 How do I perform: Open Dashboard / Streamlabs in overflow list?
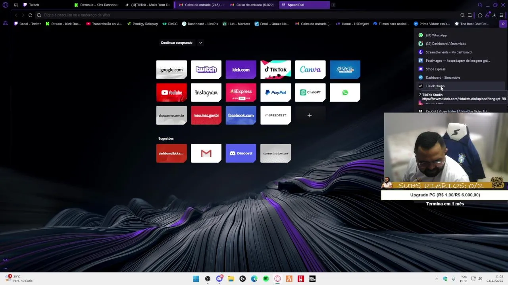460,44
